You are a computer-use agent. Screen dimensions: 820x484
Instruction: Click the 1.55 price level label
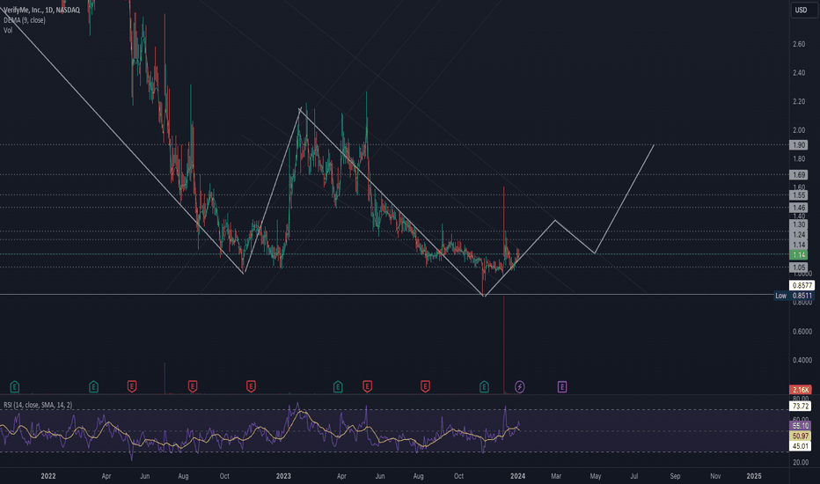click(799, 195)
